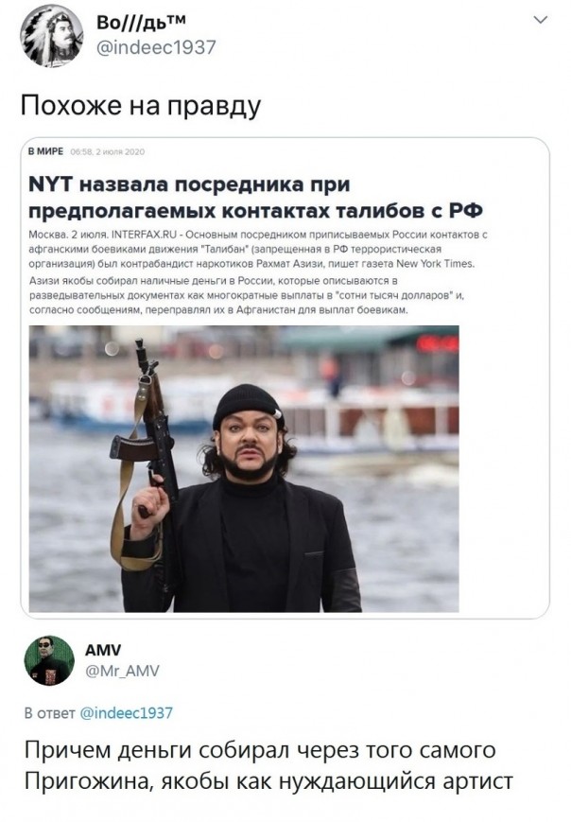Click the "В ответ" reply label
Viewport: 571px width, 822px height.
point(50,713)
